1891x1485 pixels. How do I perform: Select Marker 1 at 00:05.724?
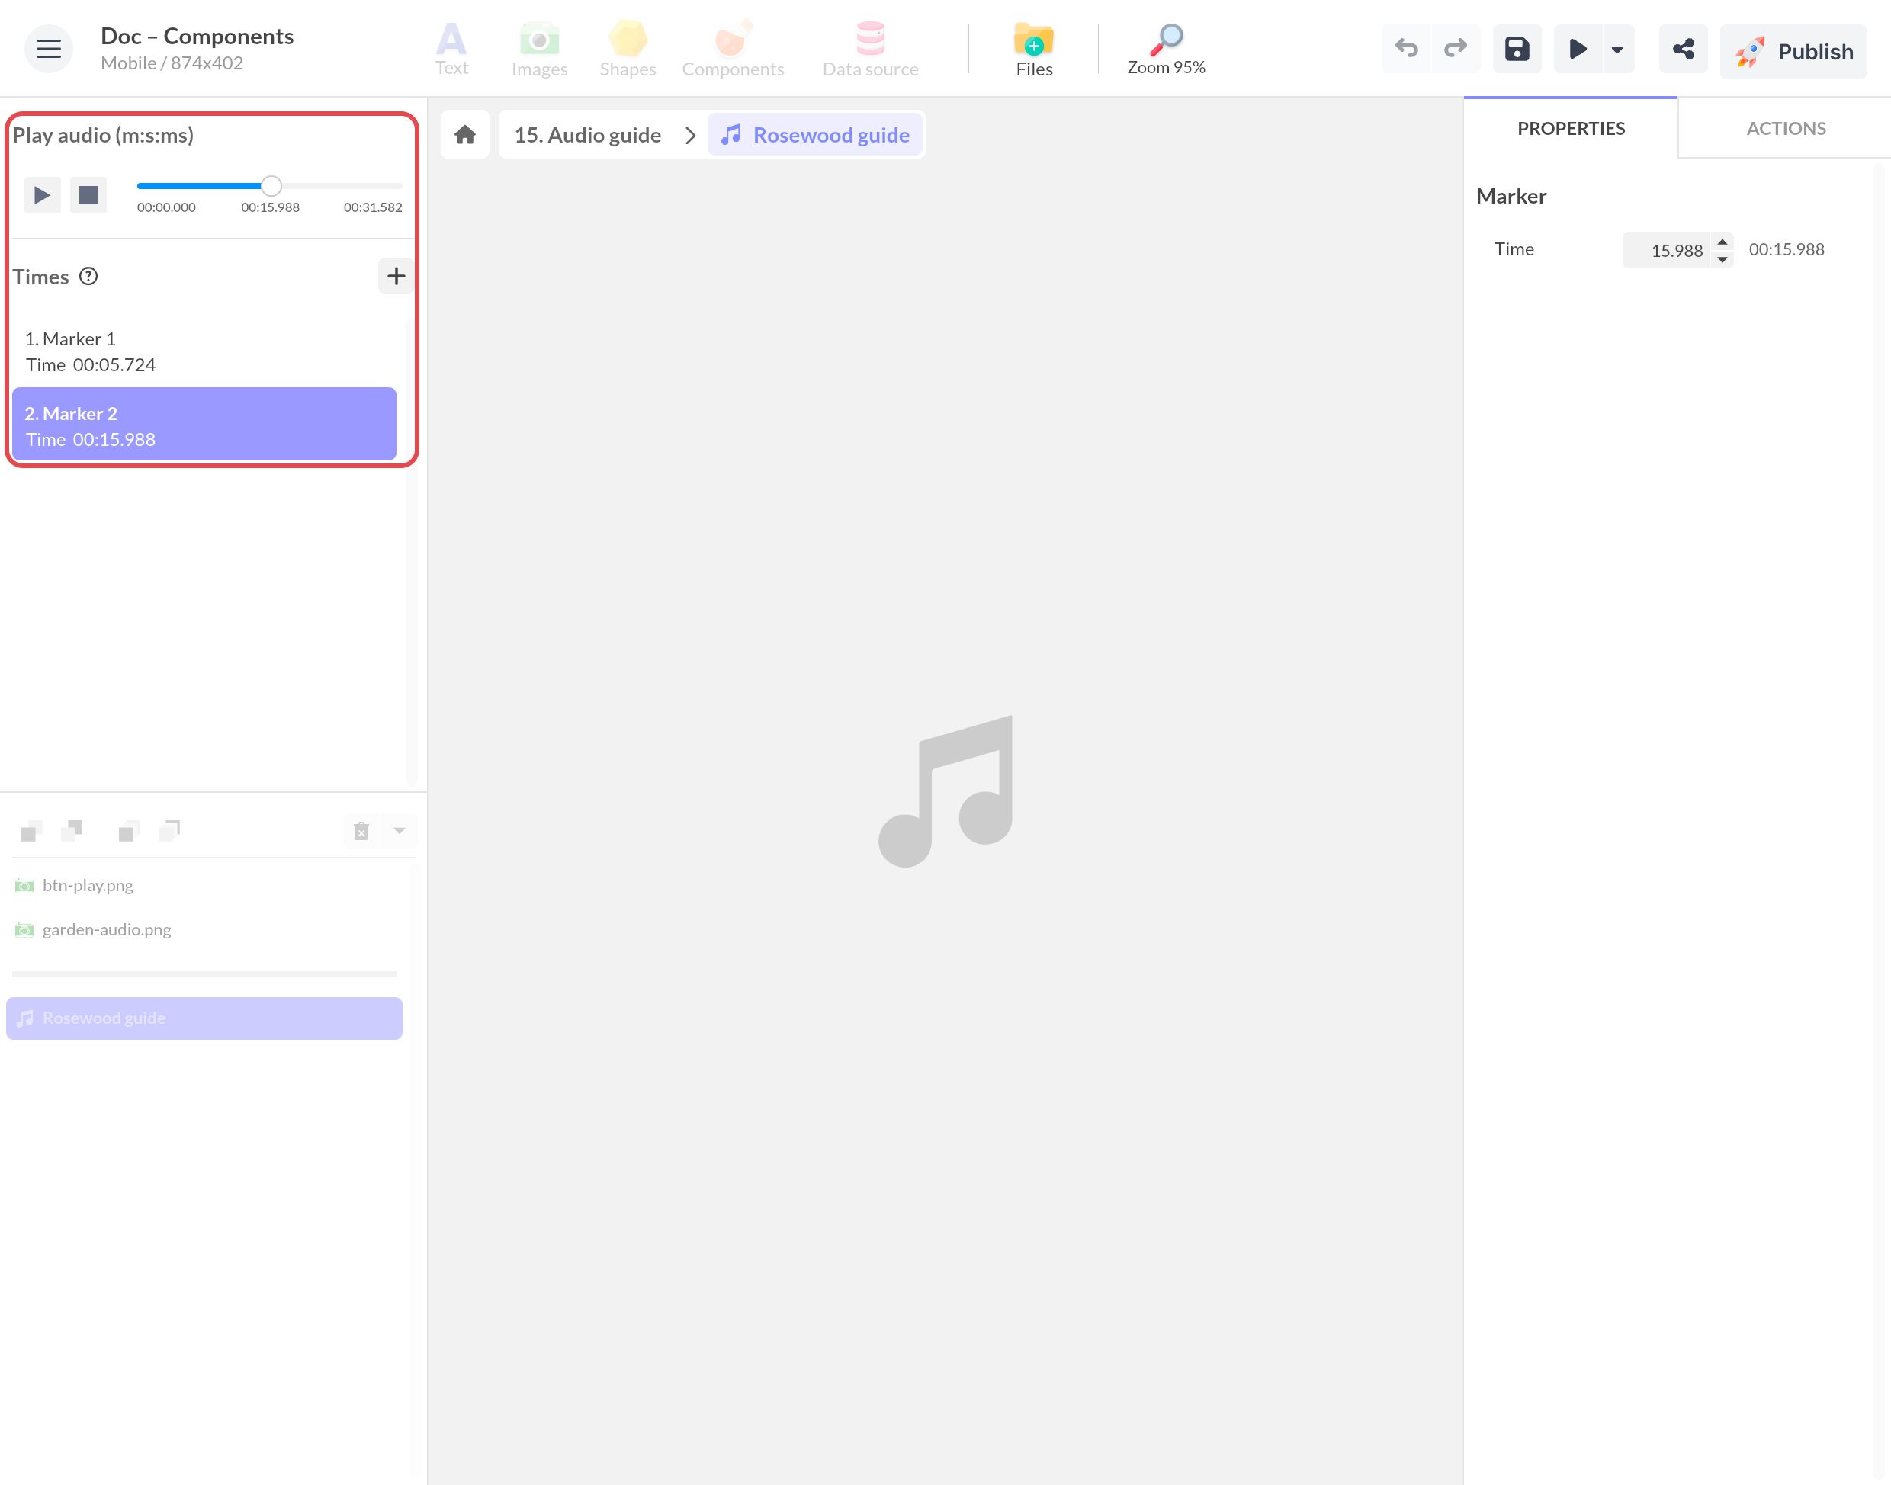click(204, 351)
